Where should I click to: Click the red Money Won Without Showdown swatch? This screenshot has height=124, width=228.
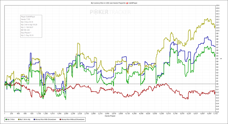tap(60, 119)
